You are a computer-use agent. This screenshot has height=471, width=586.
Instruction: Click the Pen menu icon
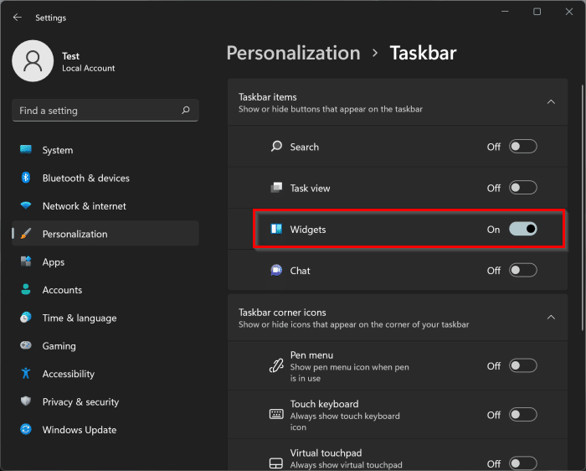(x=276, y=365)
